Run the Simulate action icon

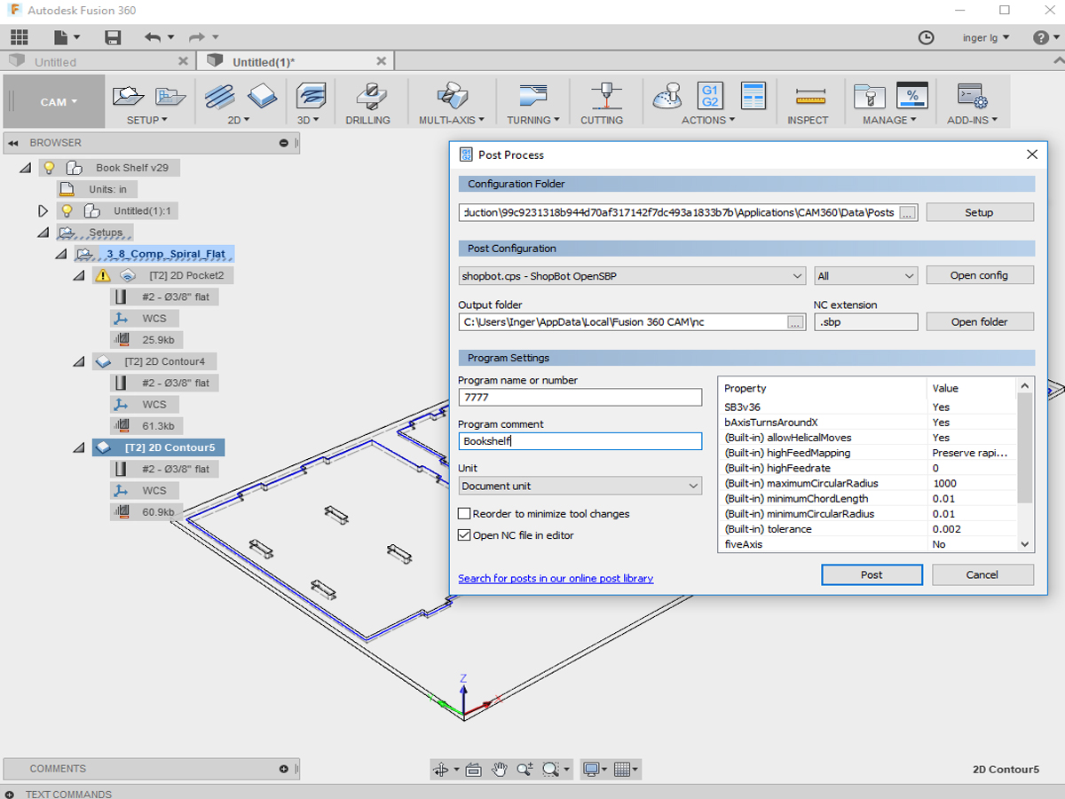coord(667,95)
